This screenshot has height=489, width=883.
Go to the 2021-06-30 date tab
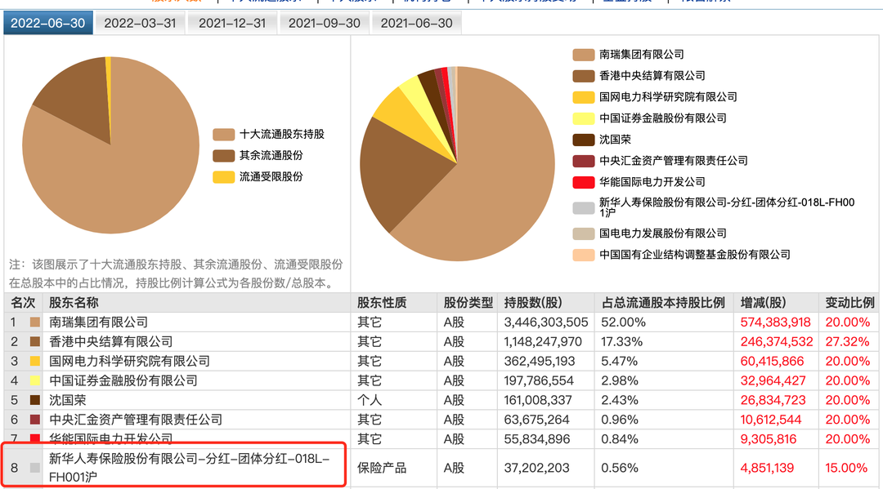click(x=417, y=23)
